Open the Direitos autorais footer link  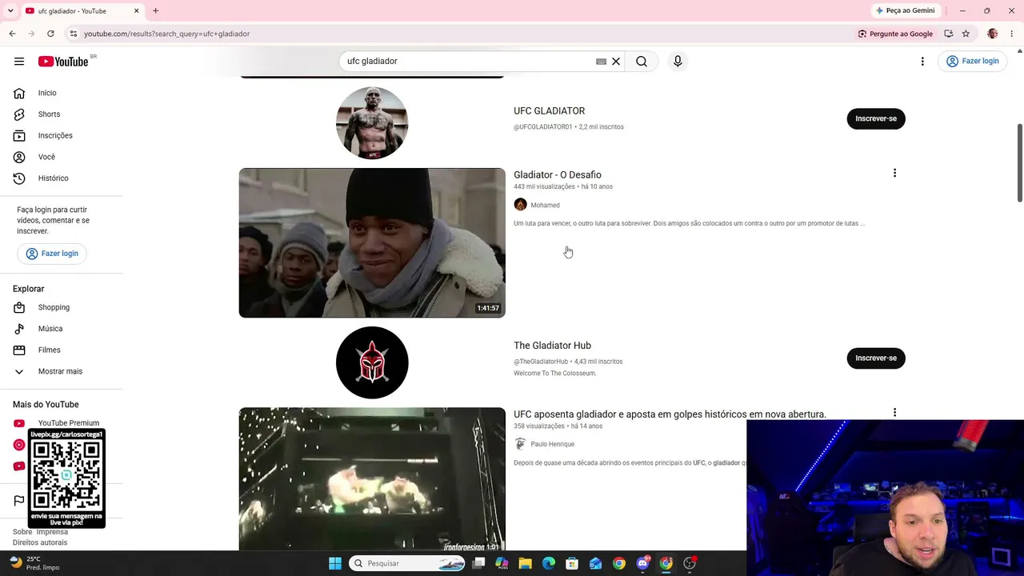pos(40,542)
